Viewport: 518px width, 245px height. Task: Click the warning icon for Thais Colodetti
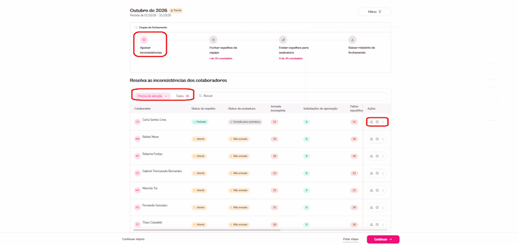[x=371, y=224]
